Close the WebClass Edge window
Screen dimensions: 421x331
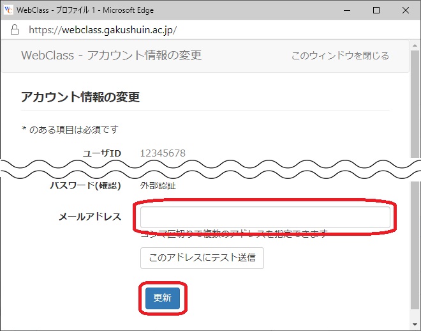406,10
